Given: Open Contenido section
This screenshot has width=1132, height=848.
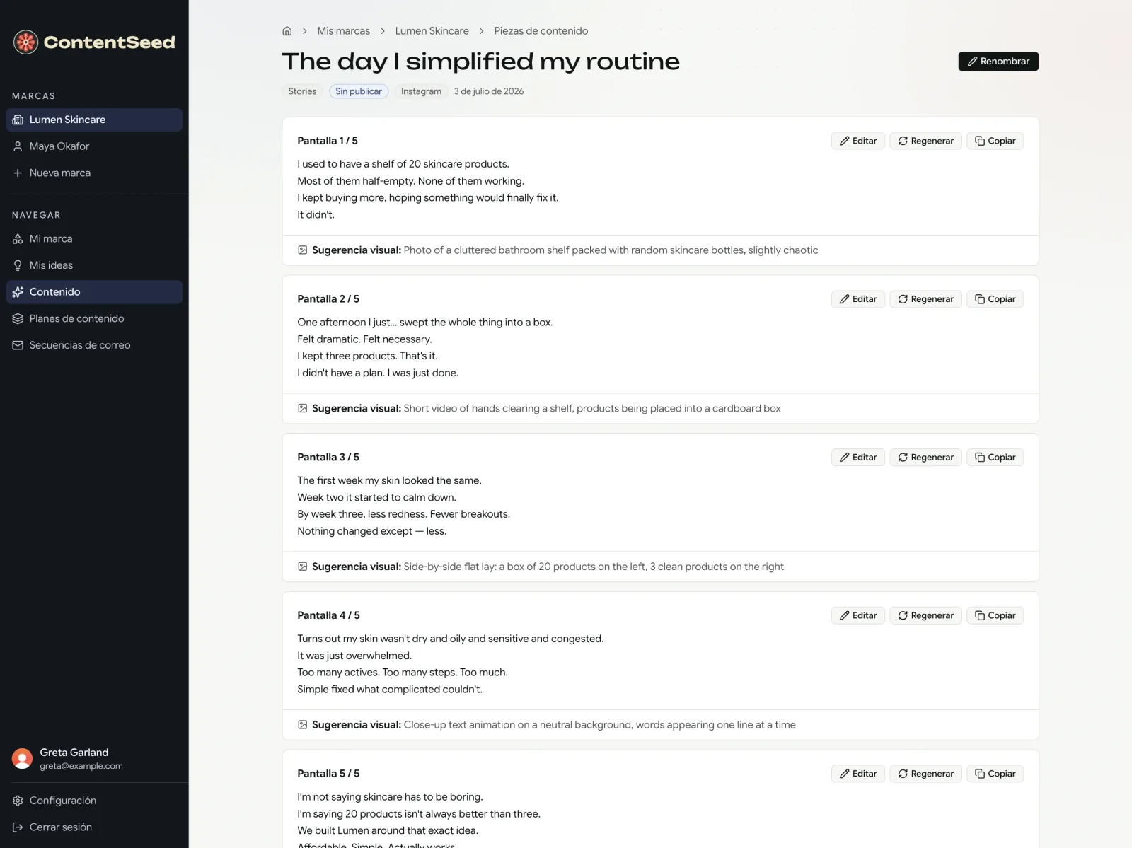Looking at the screenshot, I should (x=94, y=292).
